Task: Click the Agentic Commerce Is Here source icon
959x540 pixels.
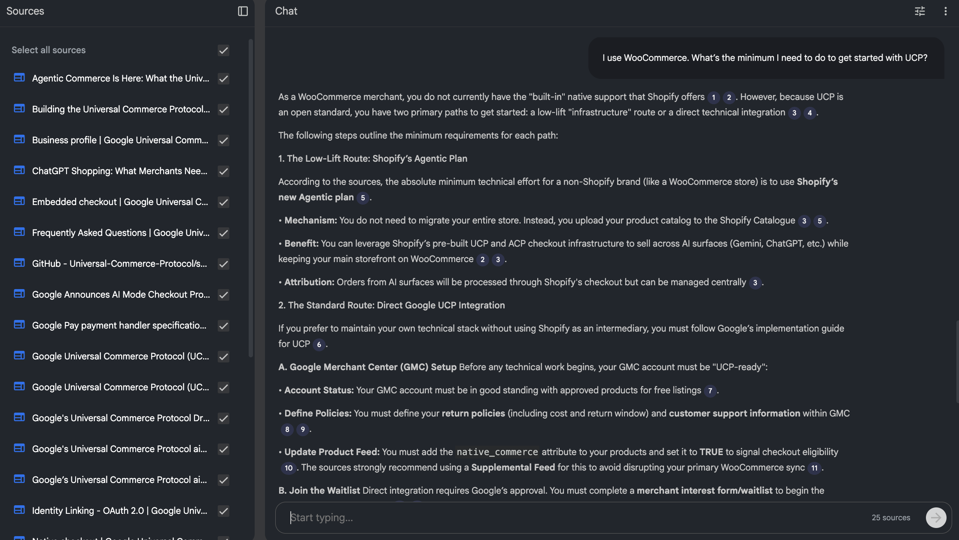Action: click(19, 78)
